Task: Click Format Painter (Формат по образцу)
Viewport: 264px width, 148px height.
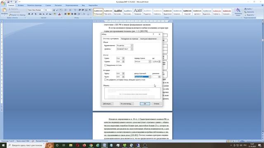Action: tap(17, 15)
